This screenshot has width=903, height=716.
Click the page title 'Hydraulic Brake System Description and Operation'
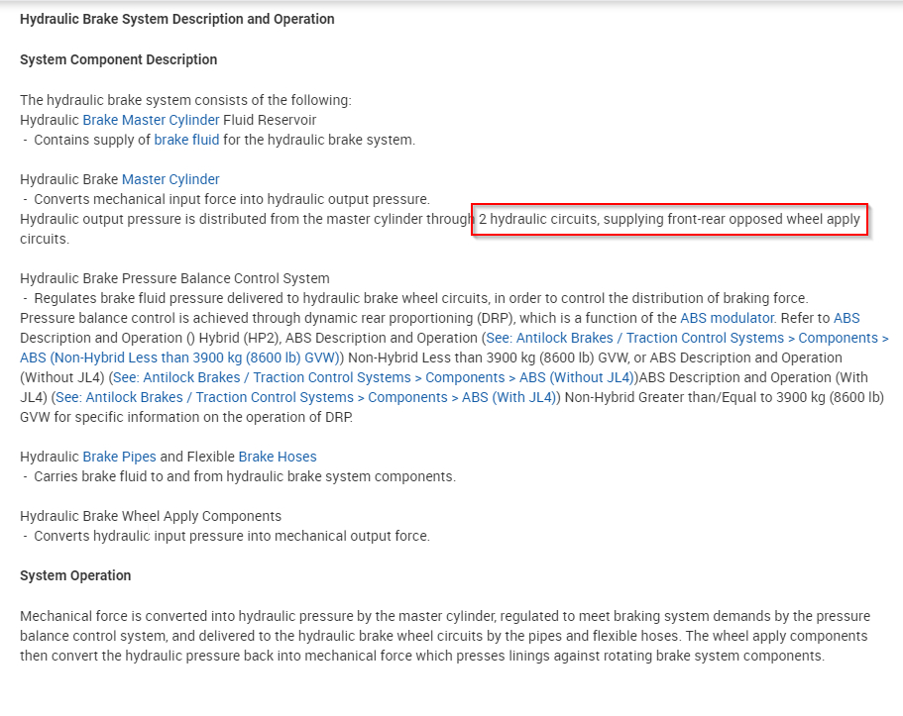point(177,19)
